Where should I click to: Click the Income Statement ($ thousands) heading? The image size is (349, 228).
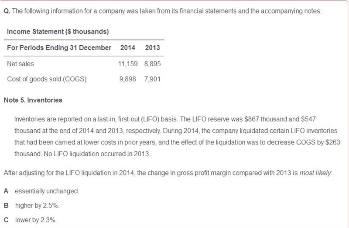tap(58, 32)
